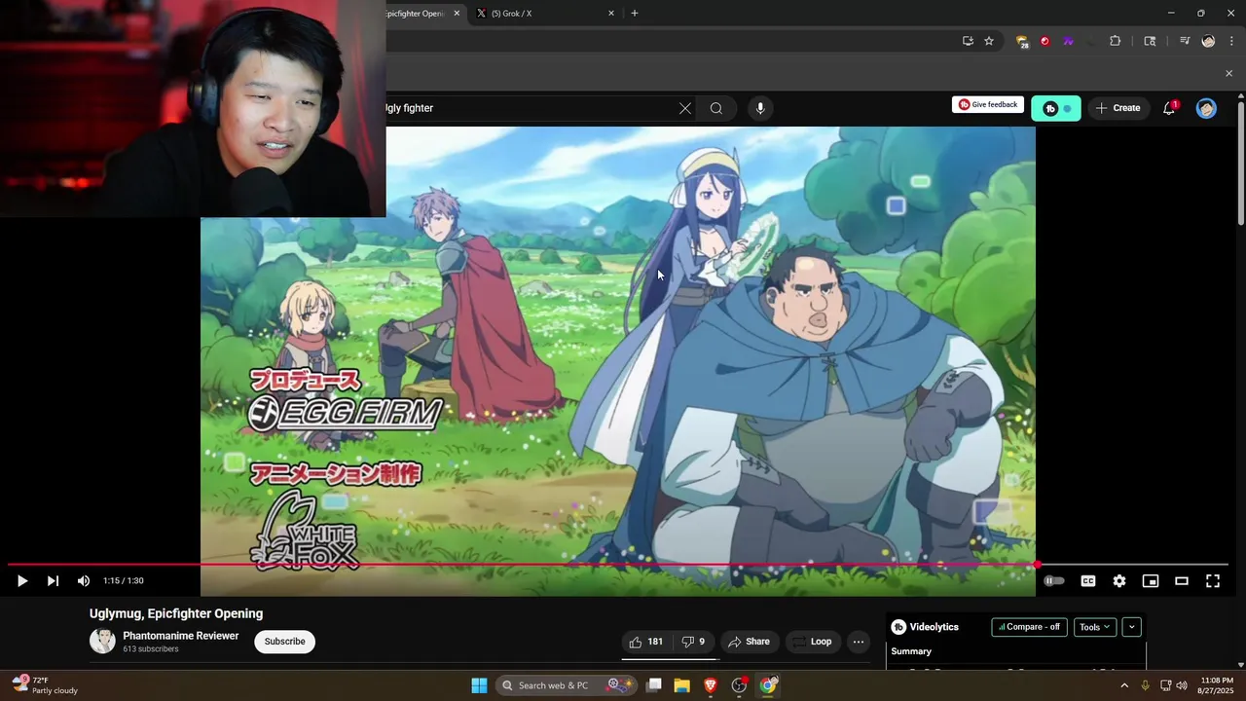Click the taskbar Search web & PC box
The height and width of the screenshot is (701, 1246).
pos(567,685)
